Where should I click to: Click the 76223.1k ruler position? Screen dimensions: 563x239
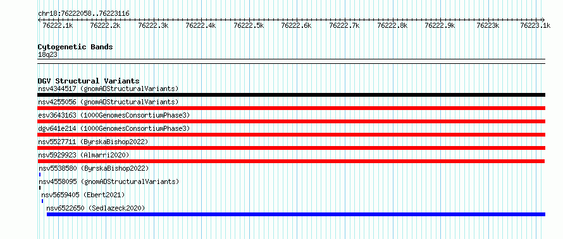pos(535,25)
